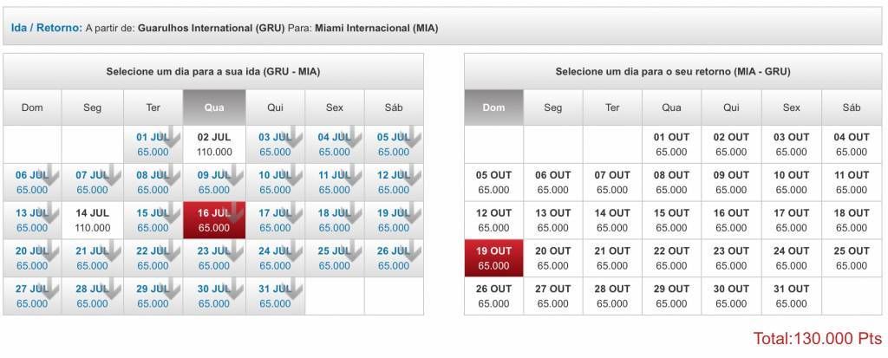The width and height of the screenshot is (888, 358).
Task: Pick 22 JUL Tuesday departure cell
Action: point(153,258)
